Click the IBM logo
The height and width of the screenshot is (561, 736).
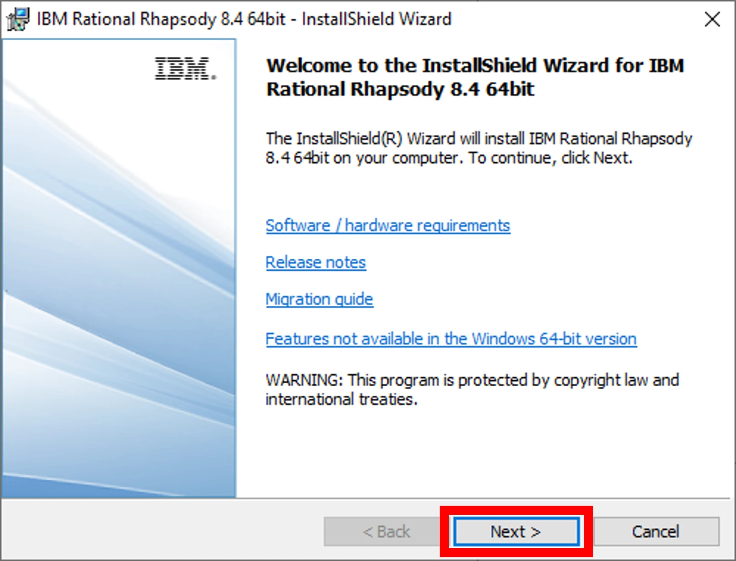pos(185,69)
